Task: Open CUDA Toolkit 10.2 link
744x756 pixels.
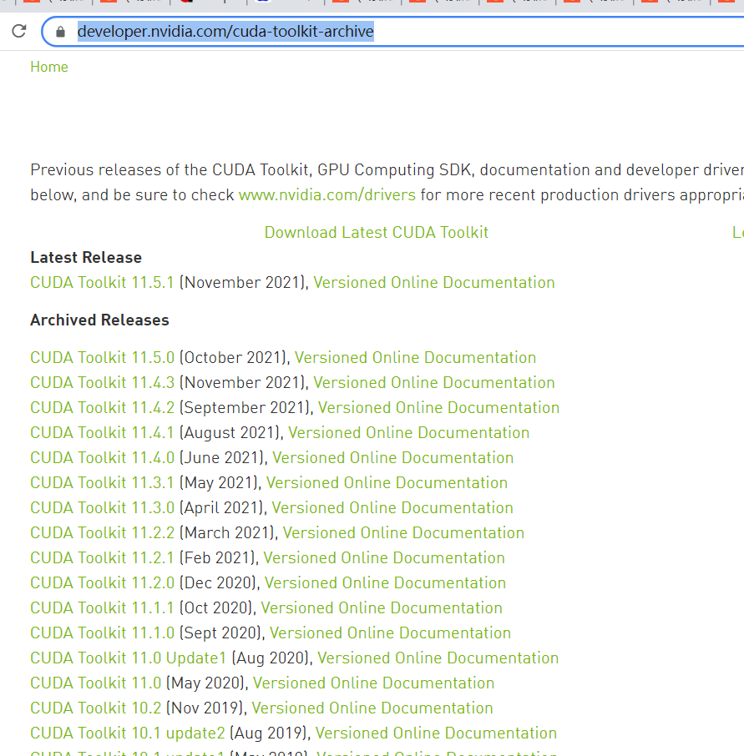Action: coord(95,708)
